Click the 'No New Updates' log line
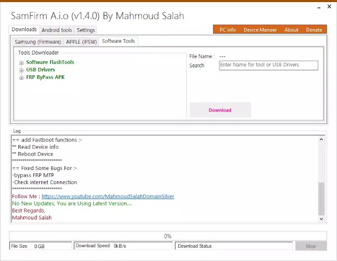 (72, 204)
